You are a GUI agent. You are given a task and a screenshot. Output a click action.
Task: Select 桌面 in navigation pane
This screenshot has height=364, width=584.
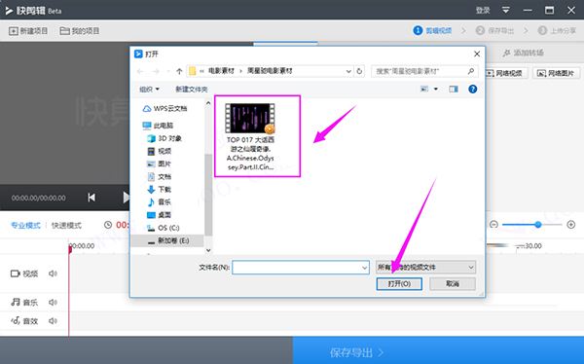point(160,215)
